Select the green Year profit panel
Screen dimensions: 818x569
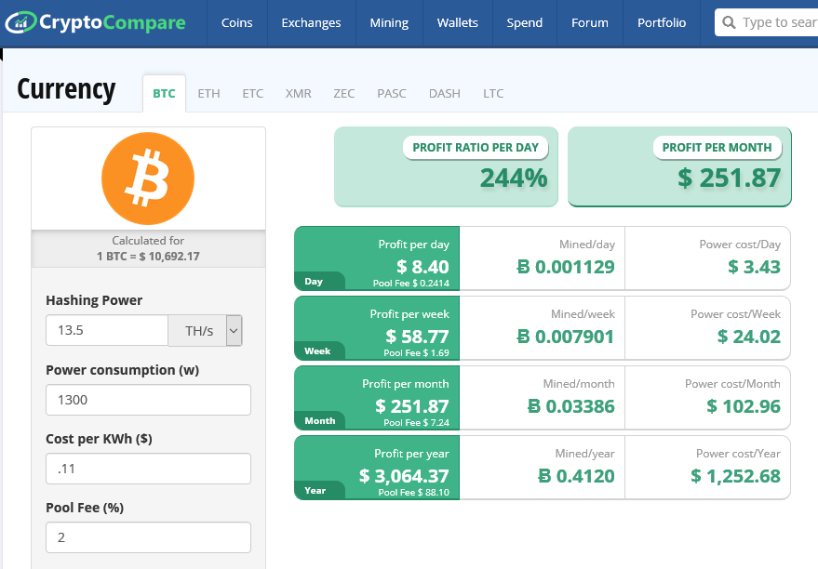click(377, 467)
